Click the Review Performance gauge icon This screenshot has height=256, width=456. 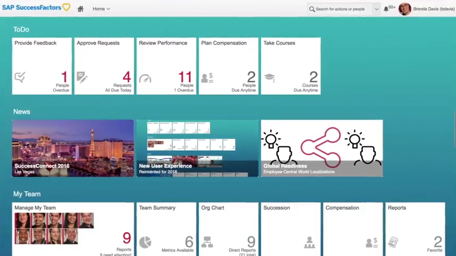pos(144,79)
